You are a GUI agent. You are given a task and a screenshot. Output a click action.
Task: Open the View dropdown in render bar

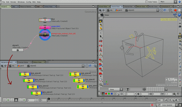coord(115,89)
